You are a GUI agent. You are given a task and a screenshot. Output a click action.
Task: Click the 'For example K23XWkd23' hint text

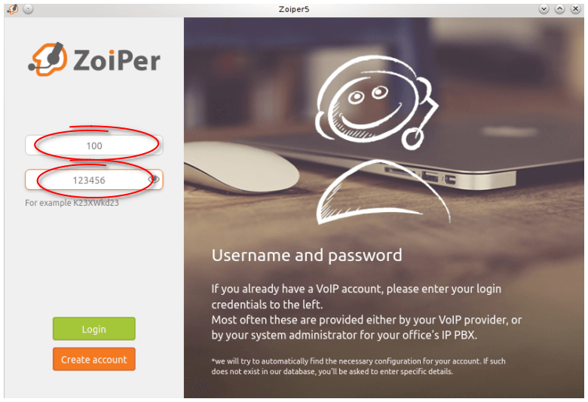72,203
